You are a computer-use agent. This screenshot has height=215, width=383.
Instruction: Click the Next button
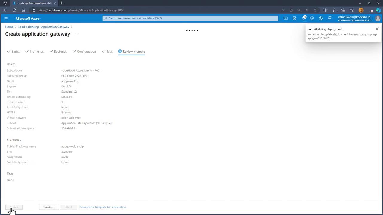(x=69, y=207)
